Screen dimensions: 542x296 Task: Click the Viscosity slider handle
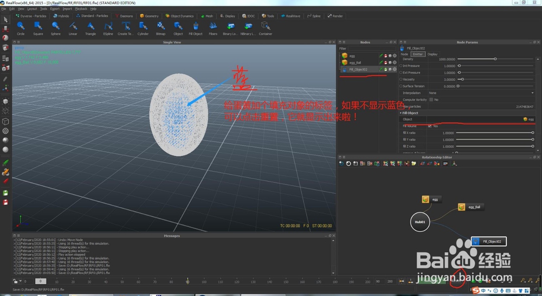pos(462,80)
